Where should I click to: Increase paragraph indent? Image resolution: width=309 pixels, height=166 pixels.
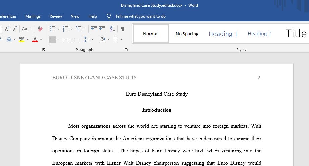(x=102, y=29)
